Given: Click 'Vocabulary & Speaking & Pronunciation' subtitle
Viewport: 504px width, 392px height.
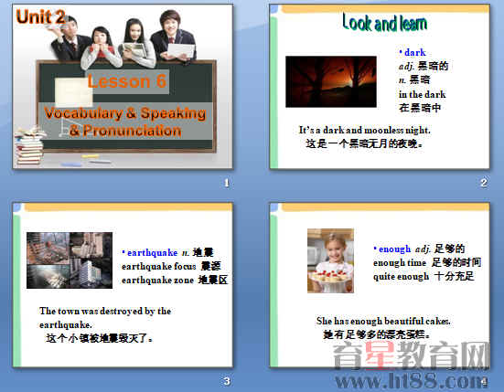Looking at the screenshot, I should tap(125, 122).
